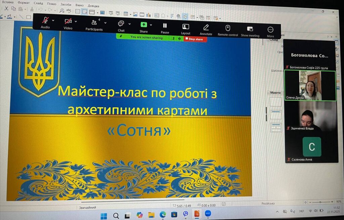Open the Participants panel
344x220 pixels.
pyautogui.click(x=94, y=23)
